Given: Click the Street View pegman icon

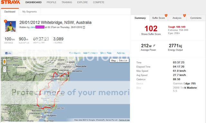Looking at the screenshot, I should coord(5,61).
